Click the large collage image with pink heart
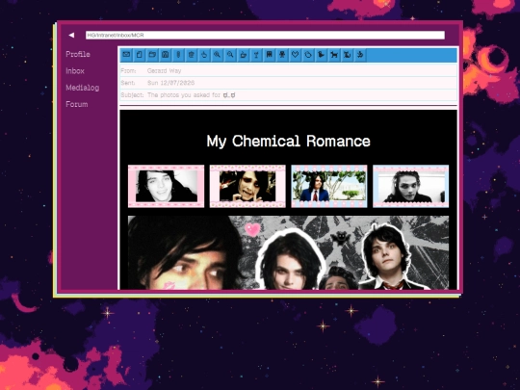 tap(288, 252)
